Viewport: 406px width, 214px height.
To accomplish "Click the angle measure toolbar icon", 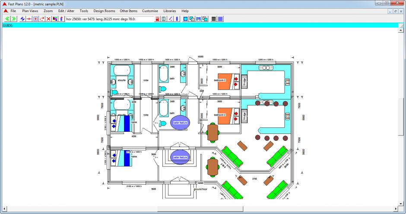I will 171,19.
